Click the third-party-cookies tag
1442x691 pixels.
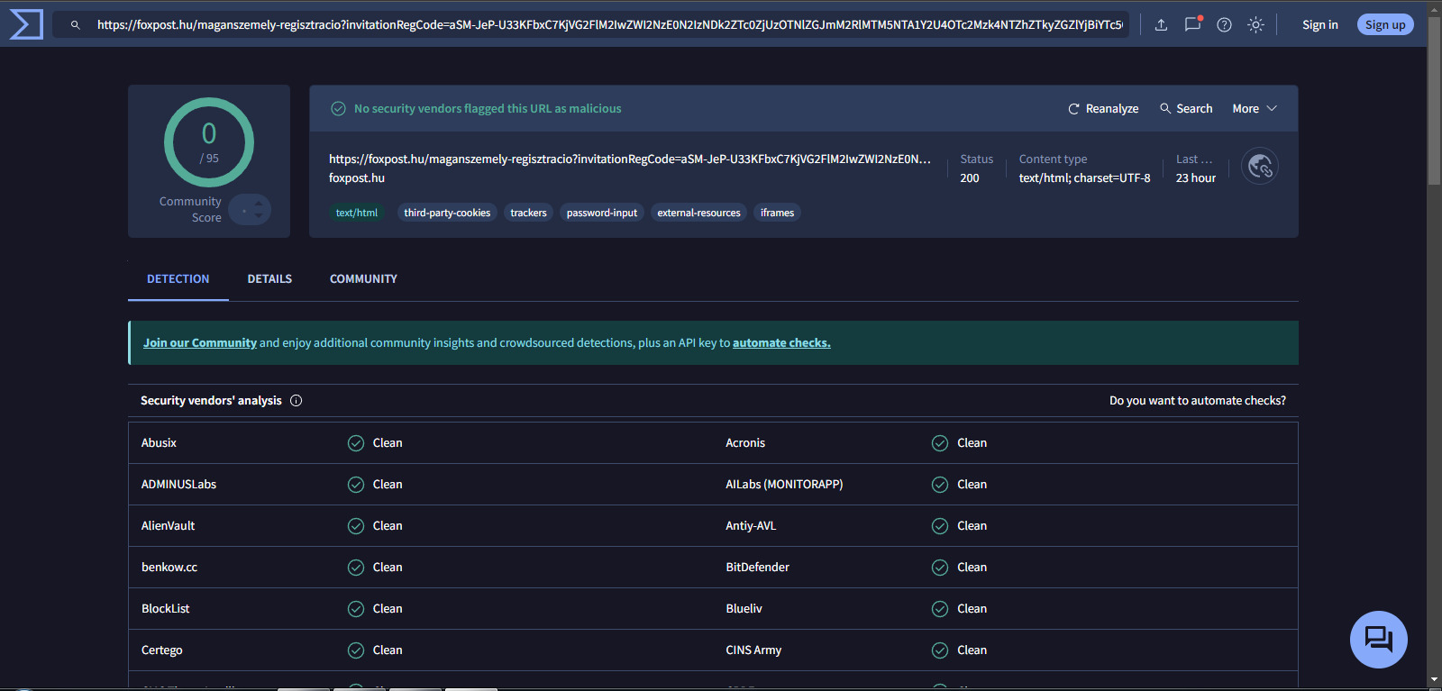(x=447, y=214)
